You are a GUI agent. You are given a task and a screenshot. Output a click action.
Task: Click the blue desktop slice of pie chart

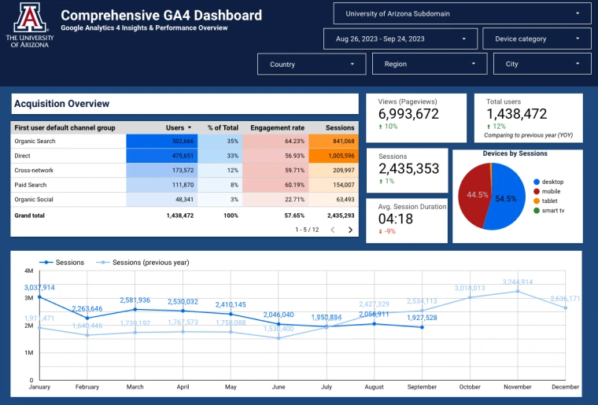click(507, 198)
